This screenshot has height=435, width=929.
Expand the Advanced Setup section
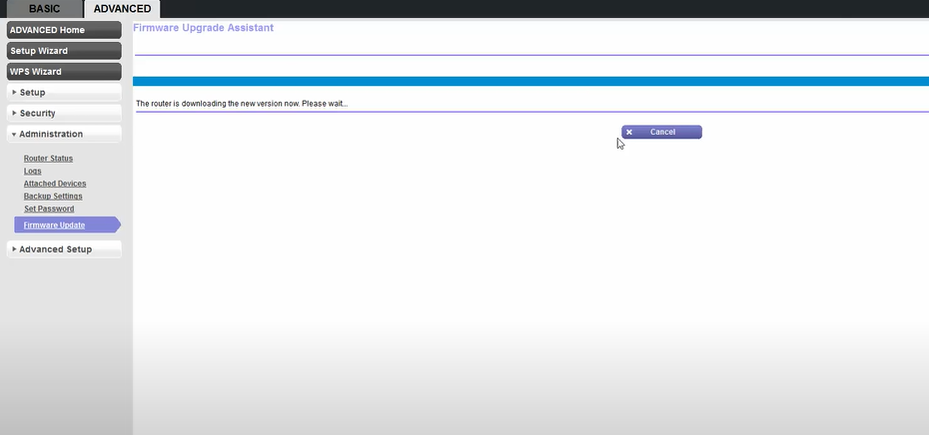tap(64, 249)
